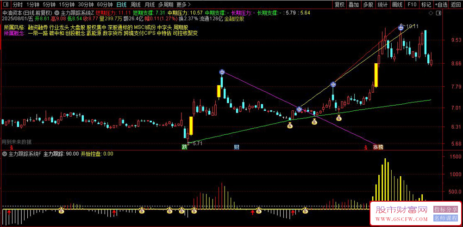Toggle the left sidebar panel icon
This screenshot has width=463, height=227.
click(x=6, y=5)
